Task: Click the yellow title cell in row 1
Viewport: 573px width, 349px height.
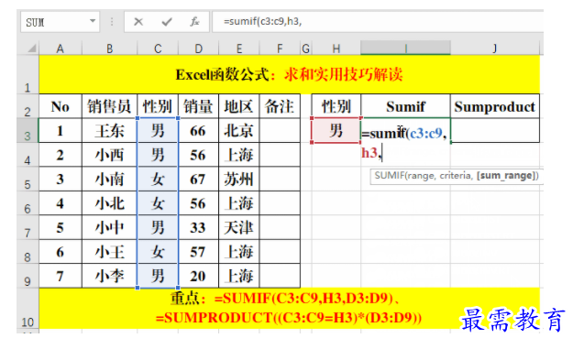Action: pyautogui.click(x=289, y=74)
